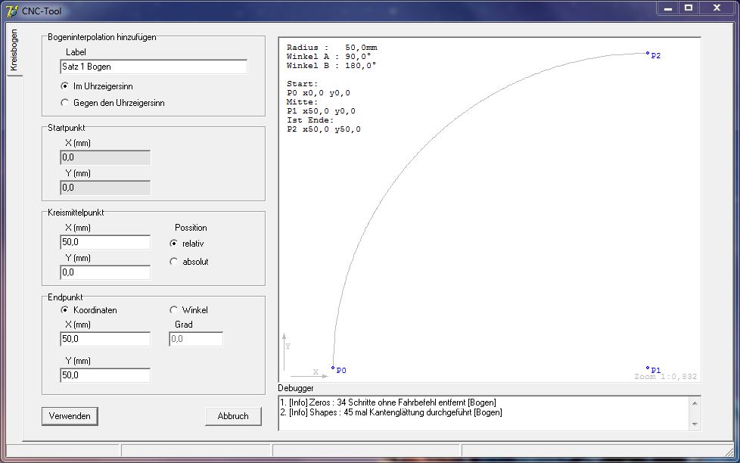
Task: Maximize the CNC-Tool window
Action: point(689,8)
